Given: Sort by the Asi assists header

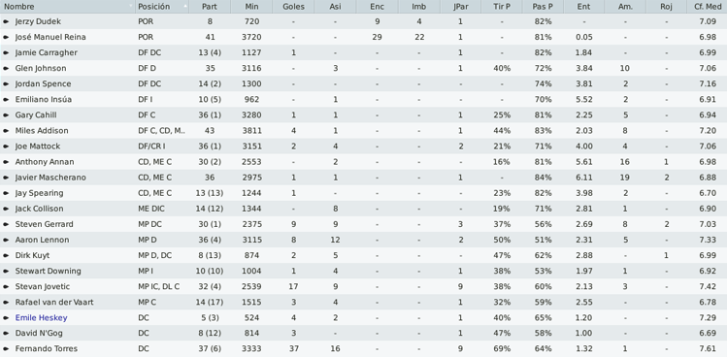Looking at the screenshot, I should pos(335,7).
